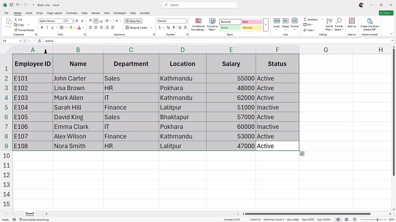
Task: Click the Quick Analysis icon below table
Action: tap(302, 154)
